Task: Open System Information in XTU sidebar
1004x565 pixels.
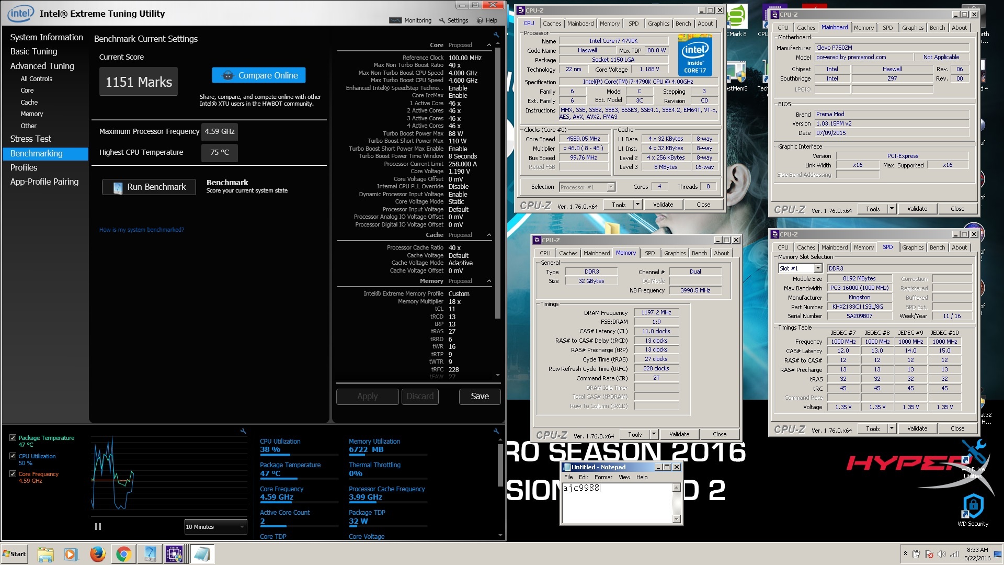Action: (47, 37)
